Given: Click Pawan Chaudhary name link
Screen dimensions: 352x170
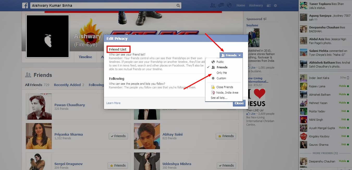Looking at the screenshot, I should [70, 105].
